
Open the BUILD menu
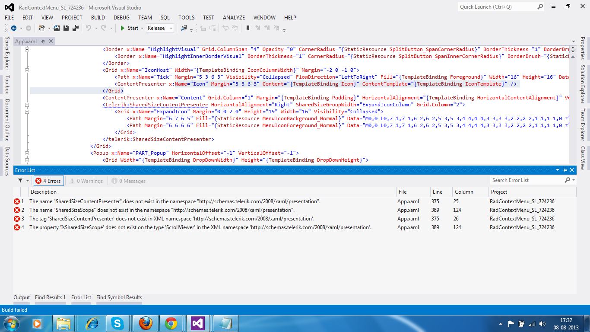pyautogui.click(x=98, y=18)
